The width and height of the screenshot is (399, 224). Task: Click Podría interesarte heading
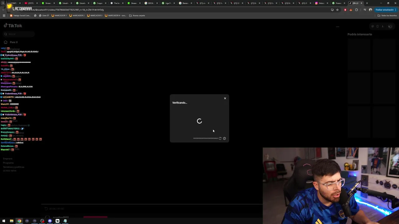[x=360, y=34]
